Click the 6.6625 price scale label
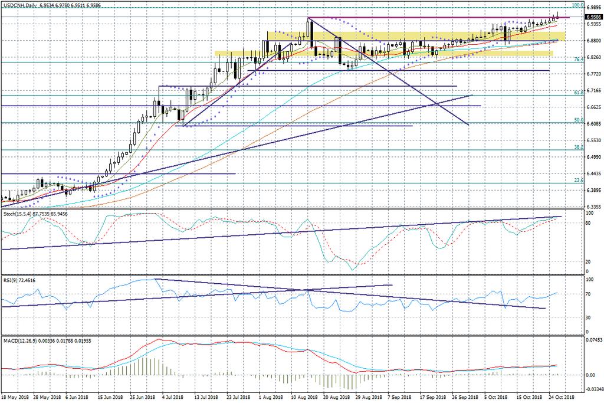604x403 pixels. 593,107
